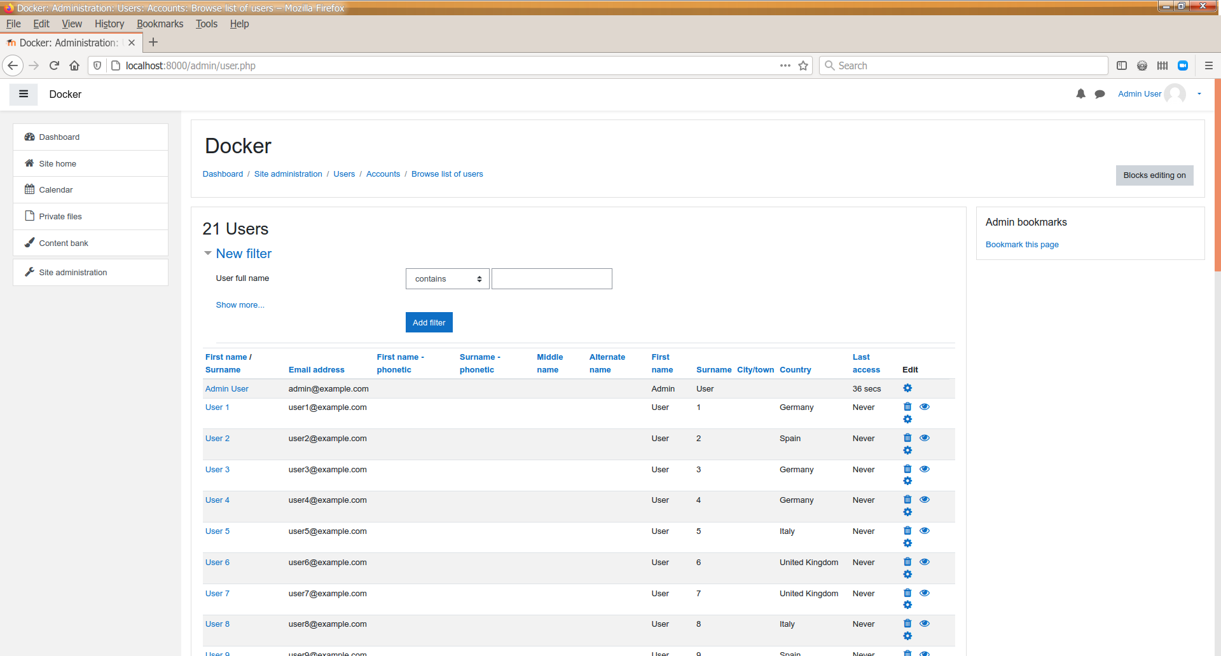Image resolution: width=1221 pixels, height=656 pixels.
Task: Open the 'contains' filter operator dropdown
Action: (448, 279)
